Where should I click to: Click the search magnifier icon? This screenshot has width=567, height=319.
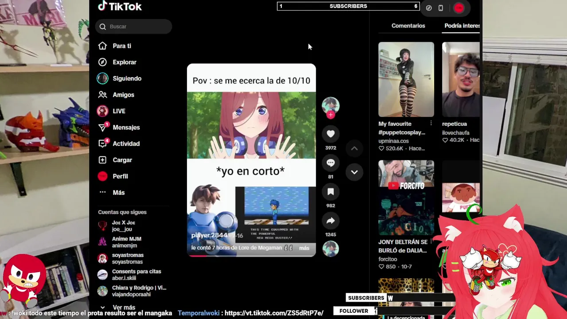click(103, 27)
